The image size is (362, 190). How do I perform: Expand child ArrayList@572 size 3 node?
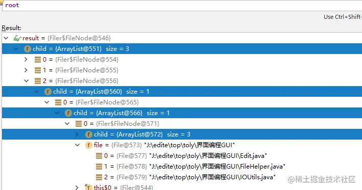tap(77, 134)
